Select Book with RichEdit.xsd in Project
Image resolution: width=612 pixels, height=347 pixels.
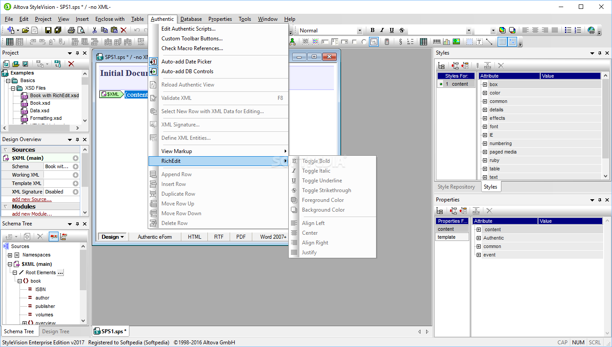tap(54, 95)
